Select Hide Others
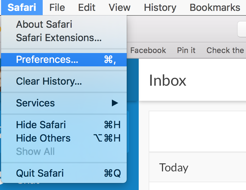The width and height of the screenshot is (246, 190). 64,138
